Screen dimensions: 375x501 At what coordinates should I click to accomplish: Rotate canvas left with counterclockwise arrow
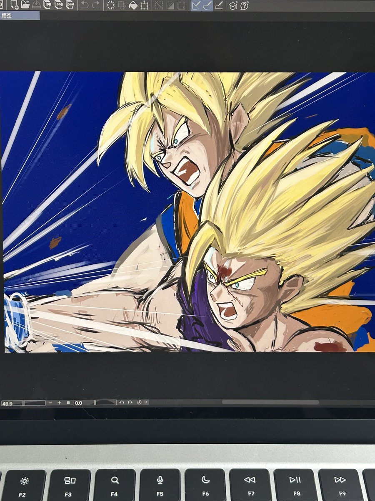(122, 402)
